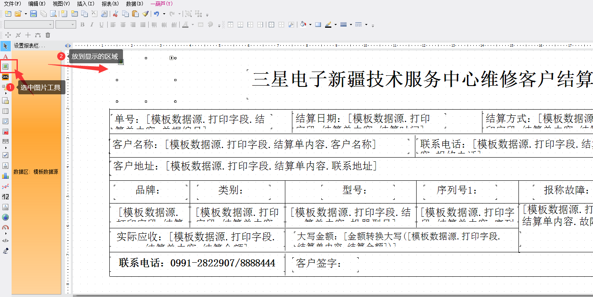Toggle bold formatting
The height and width of the screenshot is (297, 593).
coord(82,25)
